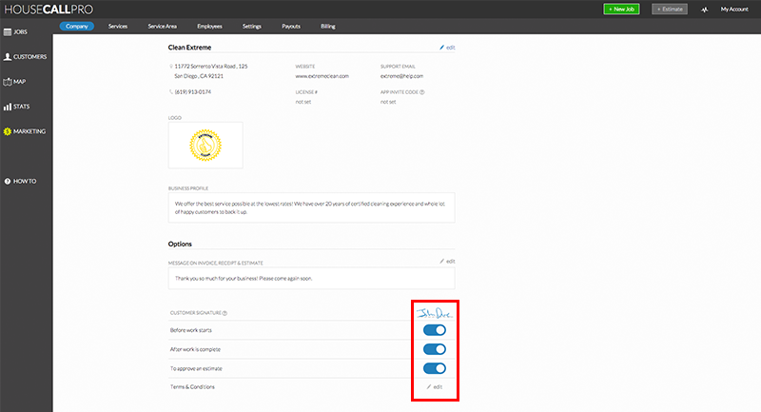Viewport: 761px width, 412px height.
Task: Open Jobs from the sidebar
Action: tap(21, 32)
